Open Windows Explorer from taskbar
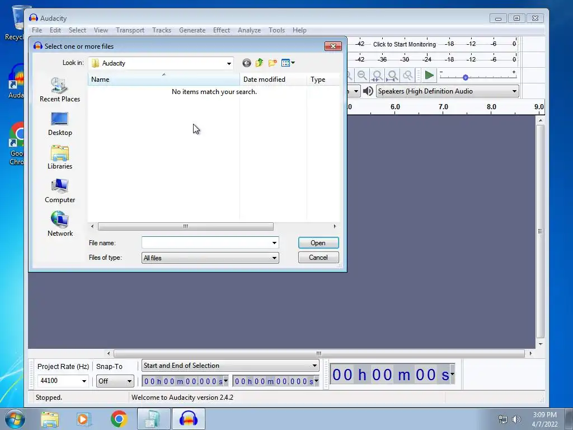This screenshot has width=573, height=430. point(50,419)
